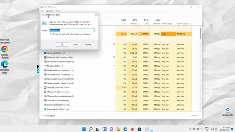Viewport: 235px width, 132px height.
Task: Click the End task button
Action: (194, 116)
